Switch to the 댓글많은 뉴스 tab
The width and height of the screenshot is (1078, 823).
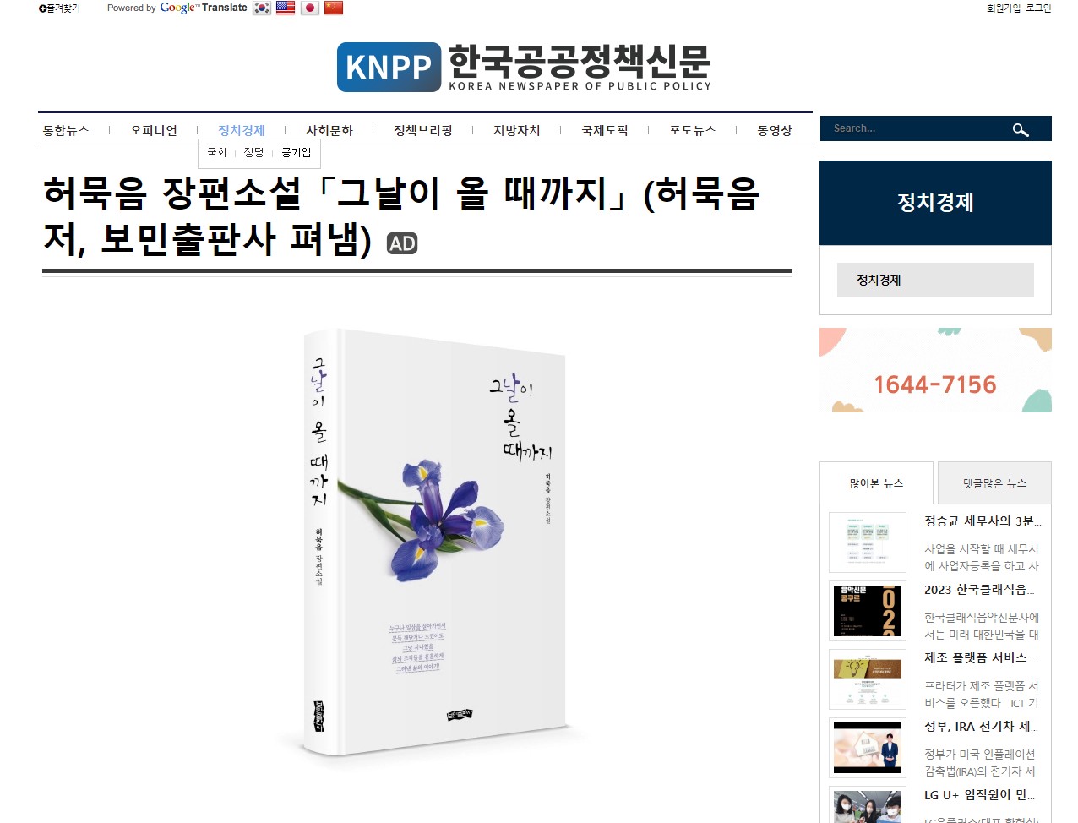tap(995, 483)
